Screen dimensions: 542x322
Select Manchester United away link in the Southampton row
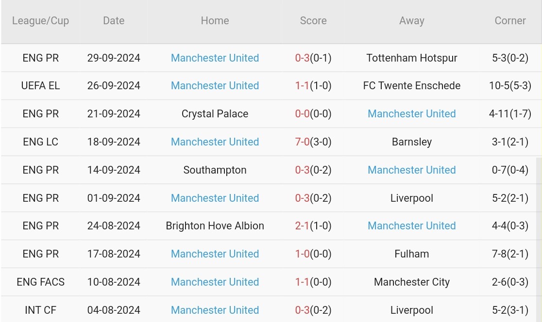point(412,170)
